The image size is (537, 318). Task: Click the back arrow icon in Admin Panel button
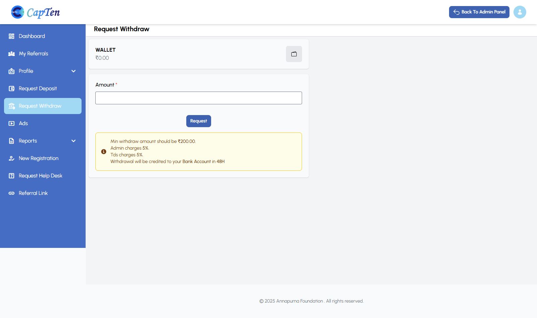[x=456, y=12]
